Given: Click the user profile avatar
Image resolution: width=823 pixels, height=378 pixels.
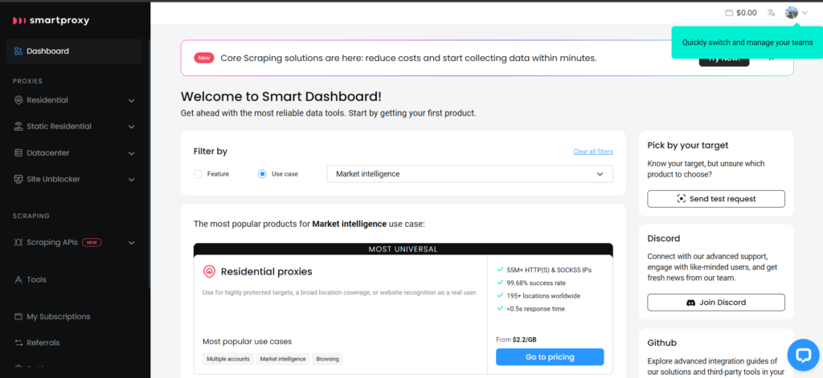Looking at the screenshot, I should click(792, 13).
